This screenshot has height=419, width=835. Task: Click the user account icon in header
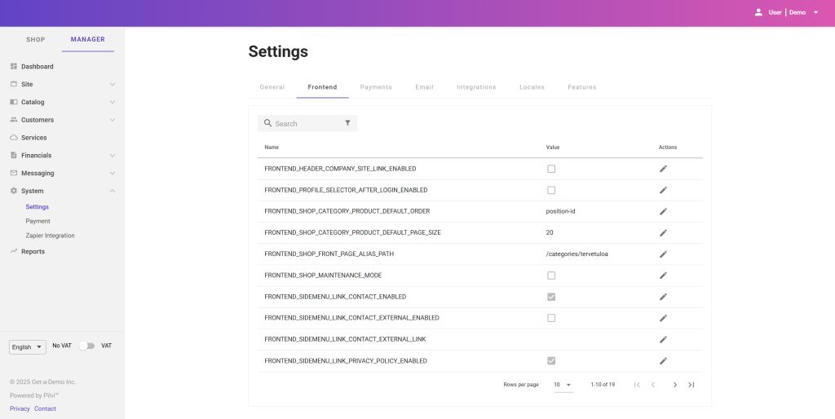point(758,12)
